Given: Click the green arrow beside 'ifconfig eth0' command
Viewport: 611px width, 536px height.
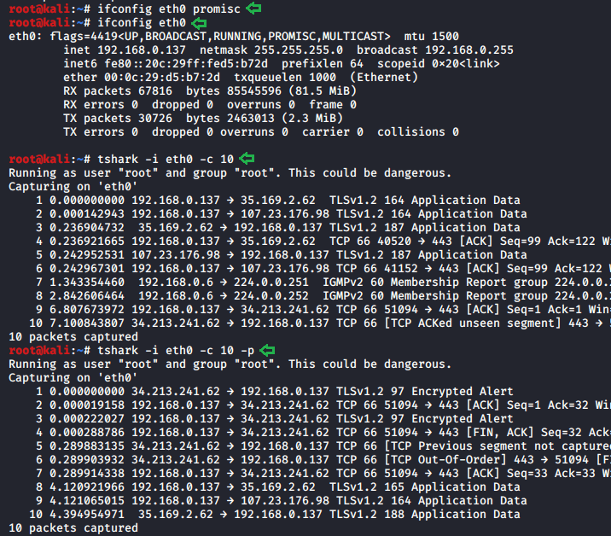Looking at the screenshot, I should (x=199, y=23).
